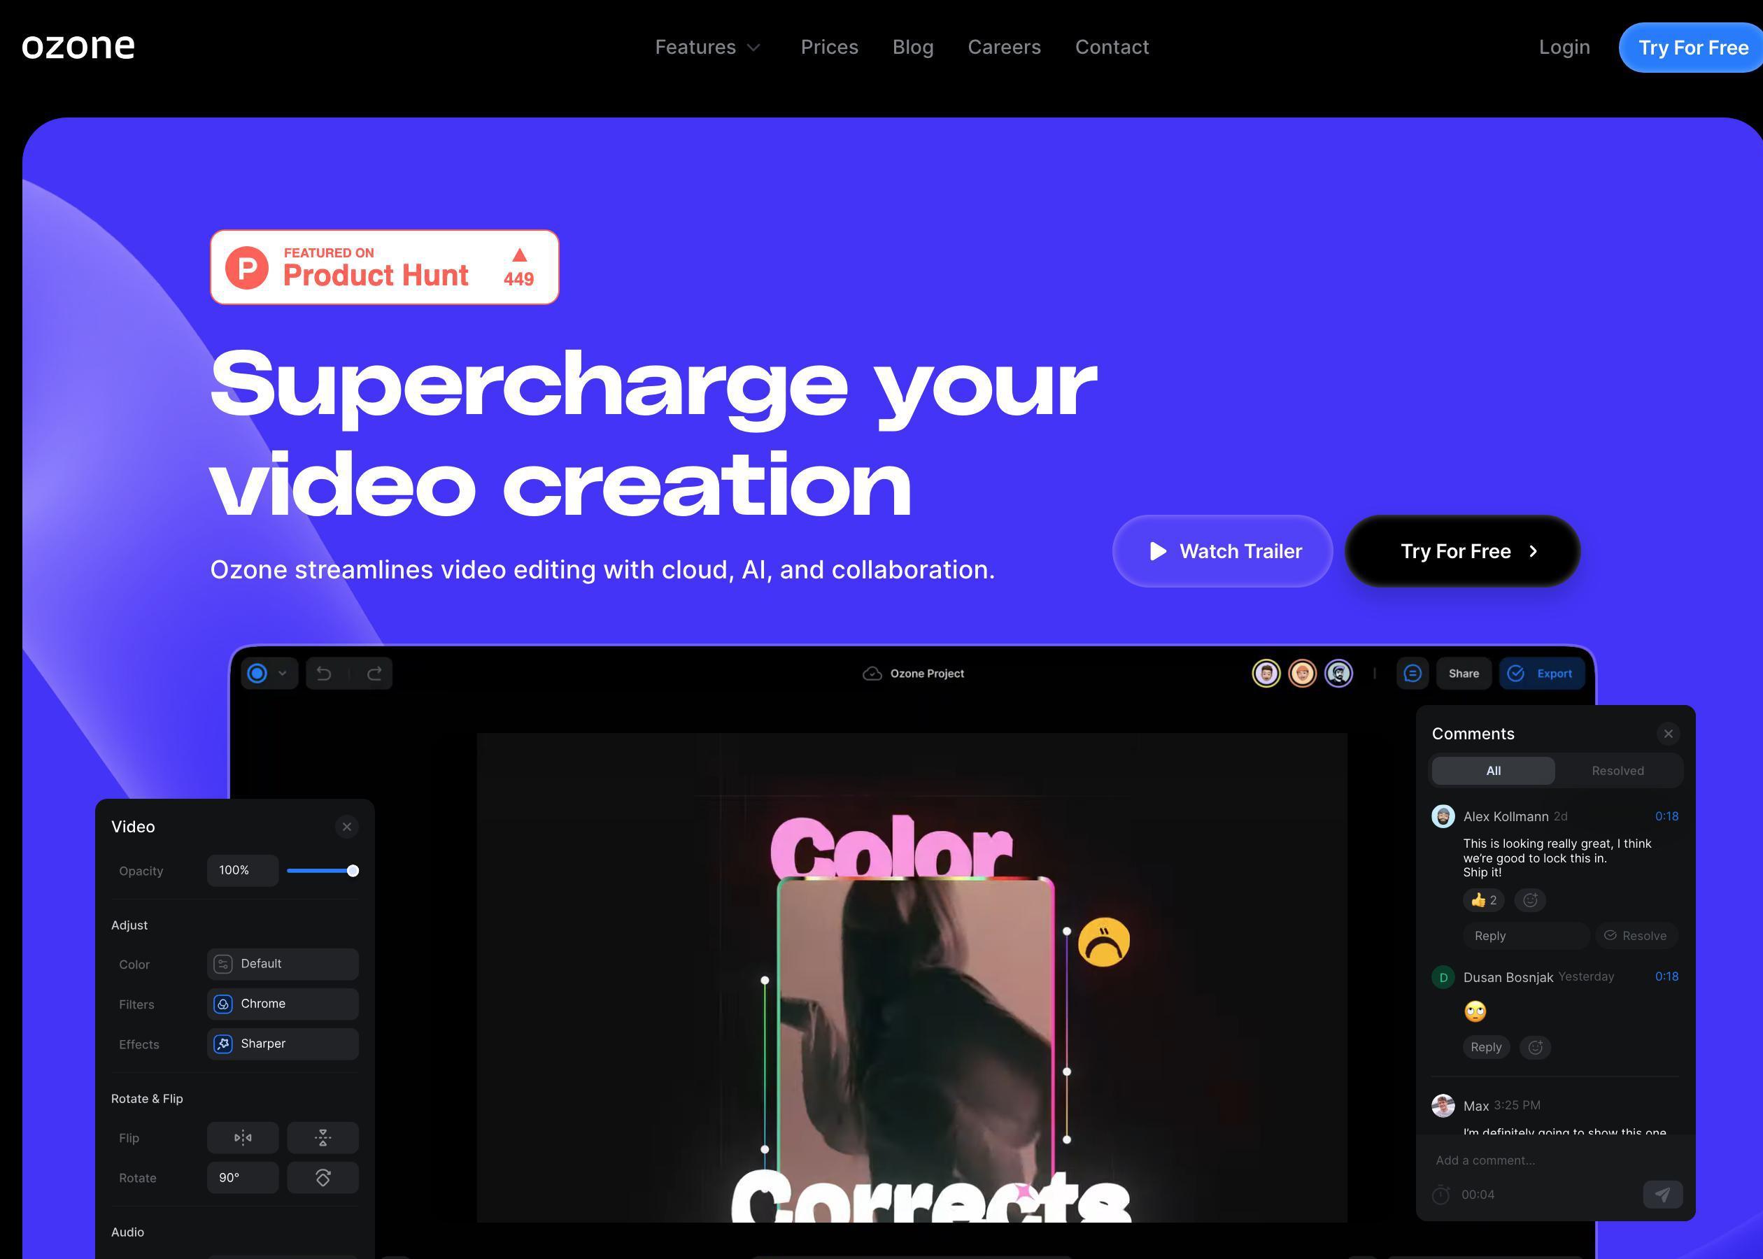The width and height of the screenshot is (1763, 1259).
Task: Toggle the Flip horizontal icon
Action: point(243,1137)
